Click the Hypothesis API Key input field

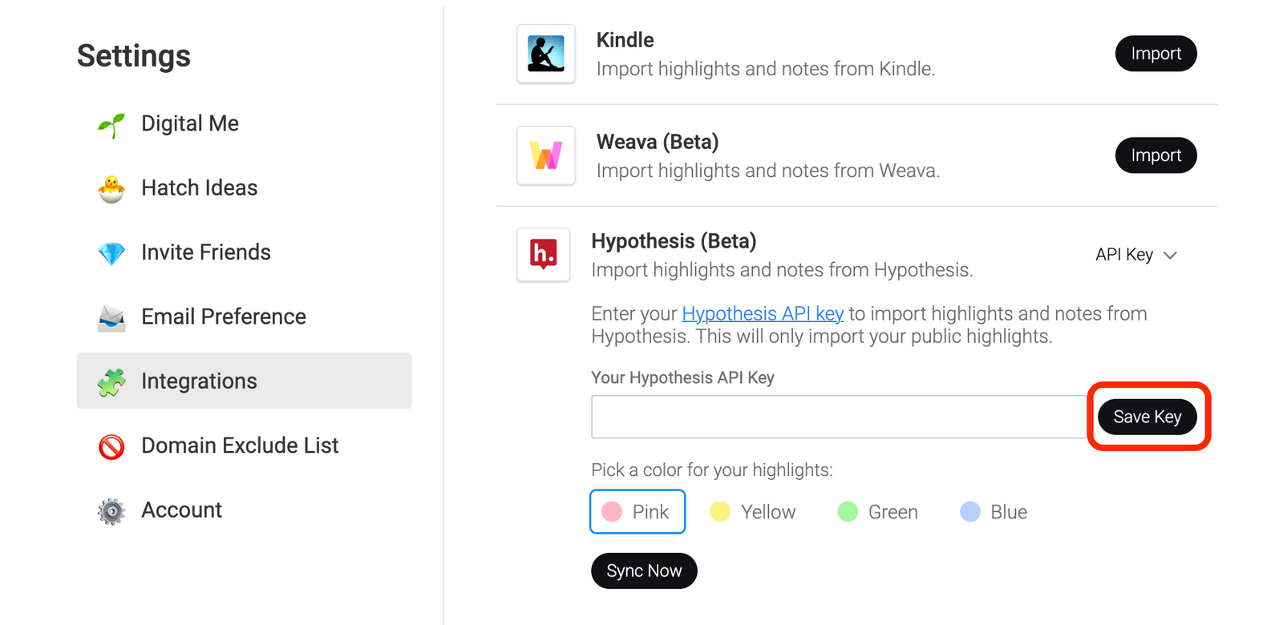839,417
